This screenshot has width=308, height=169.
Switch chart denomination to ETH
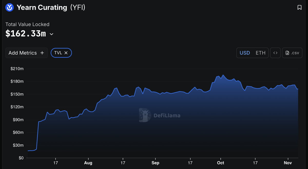(261, 53)
